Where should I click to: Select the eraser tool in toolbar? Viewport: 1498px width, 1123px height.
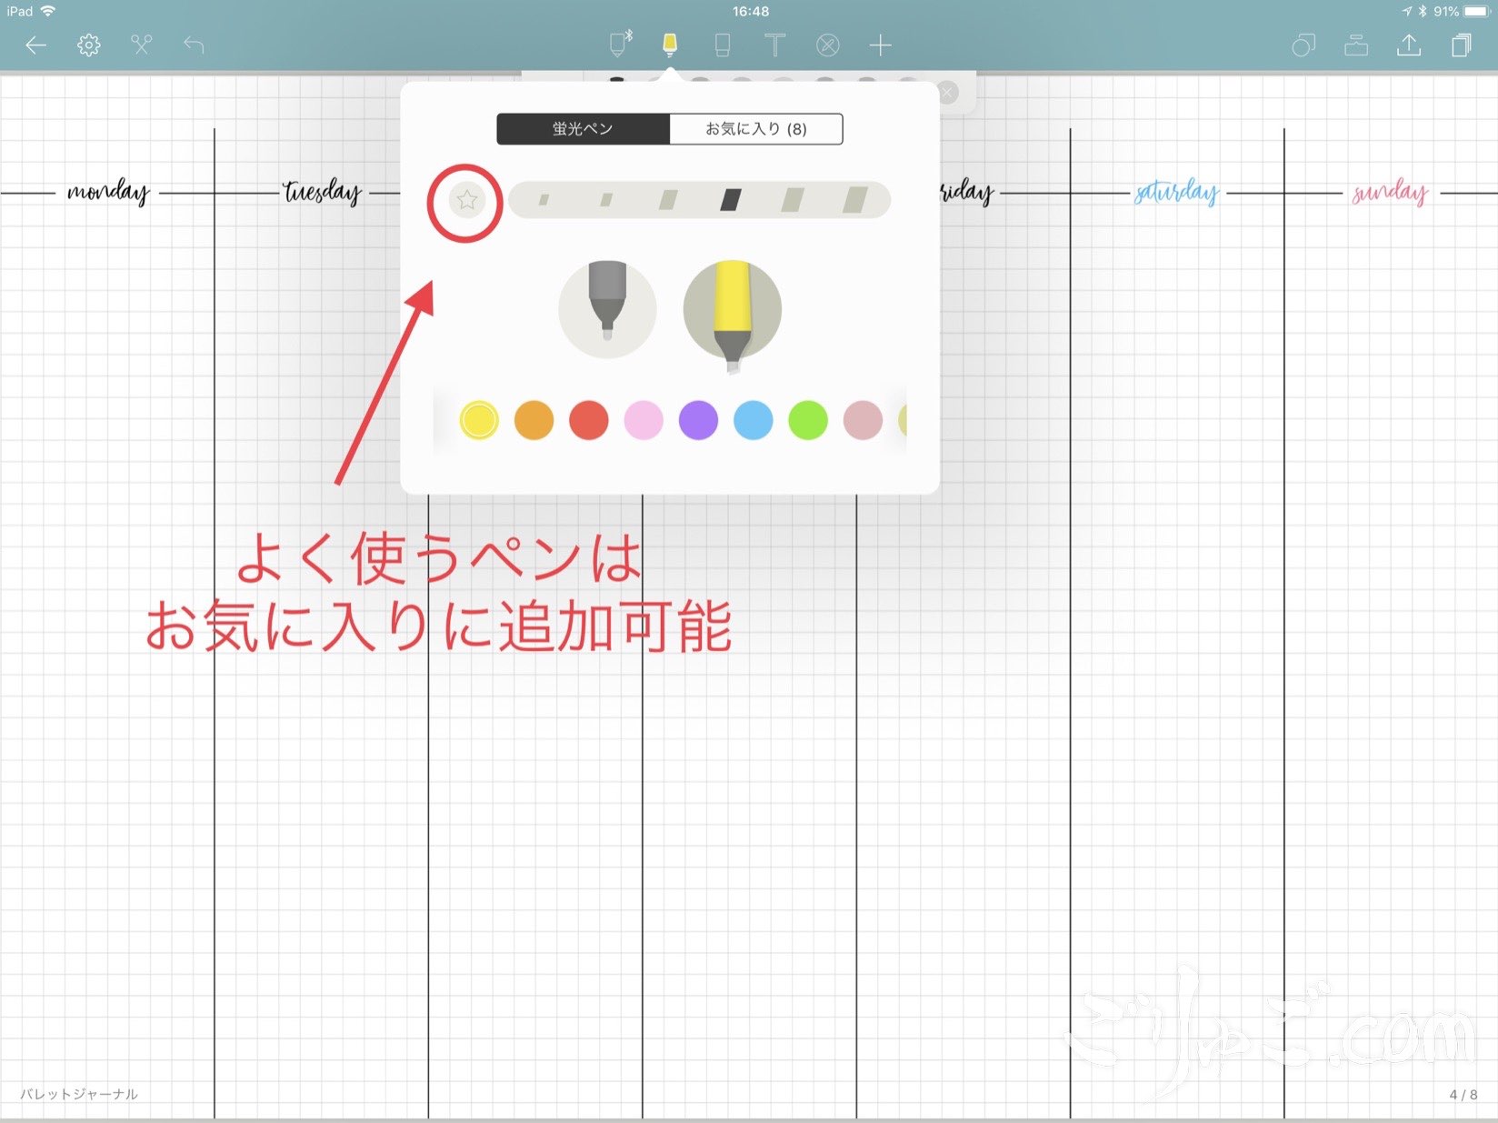[x=723, y=45]
